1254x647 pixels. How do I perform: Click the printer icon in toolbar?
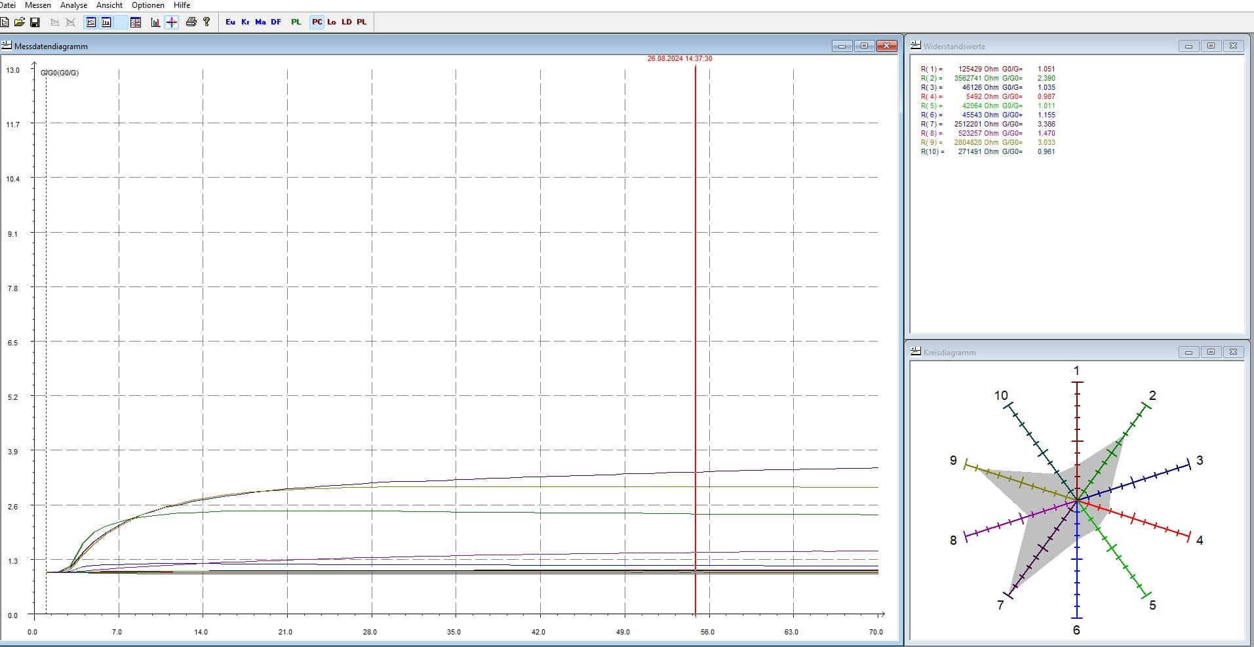[x=191, y=22]
